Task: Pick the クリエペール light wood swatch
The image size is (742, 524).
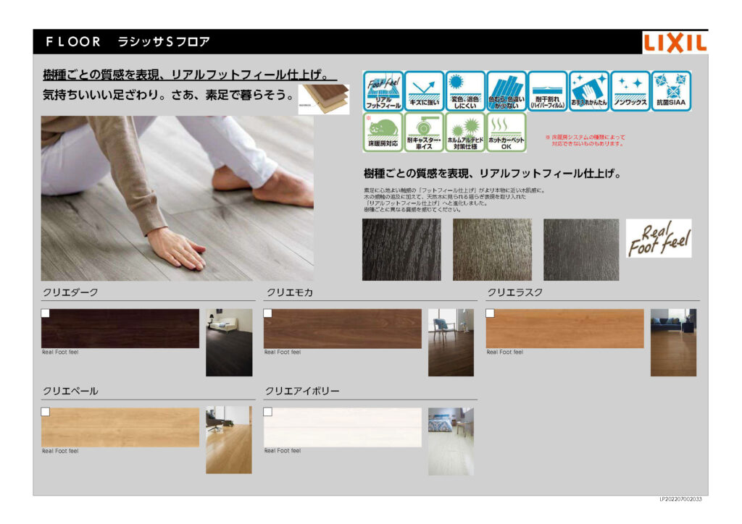Action: click(120, 427)
